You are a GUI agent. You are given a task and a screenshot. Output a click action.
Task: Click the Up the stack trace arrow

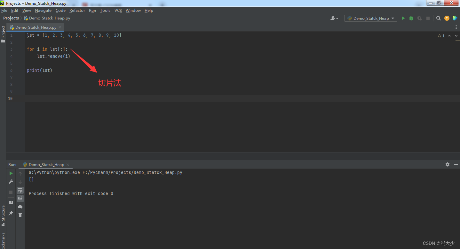coord(20,173)
